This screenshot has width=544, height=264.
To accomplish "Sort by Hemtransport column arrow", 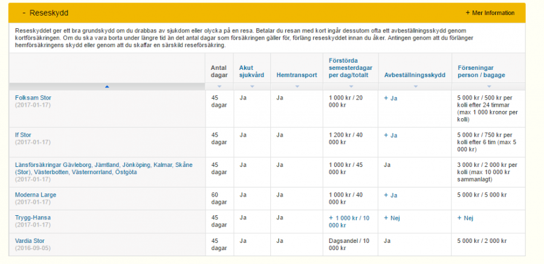I will (x=297, y=87).
